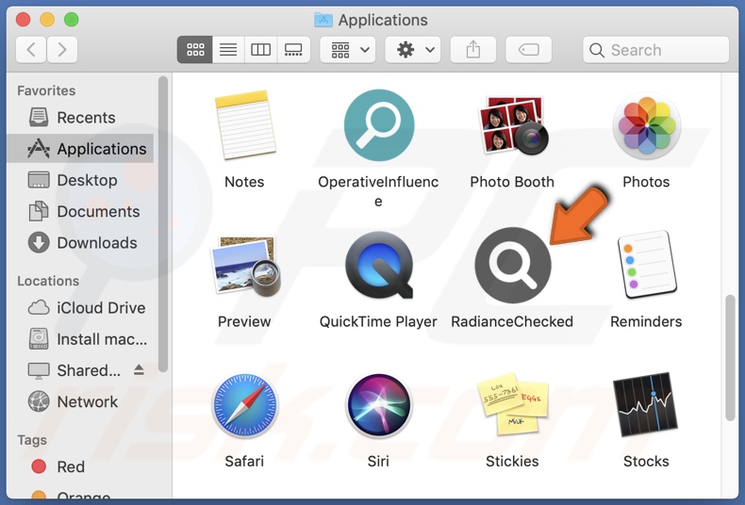This screenshot has height=505, width=745.
Task: Select the Photos app icon
Action: 647,125
